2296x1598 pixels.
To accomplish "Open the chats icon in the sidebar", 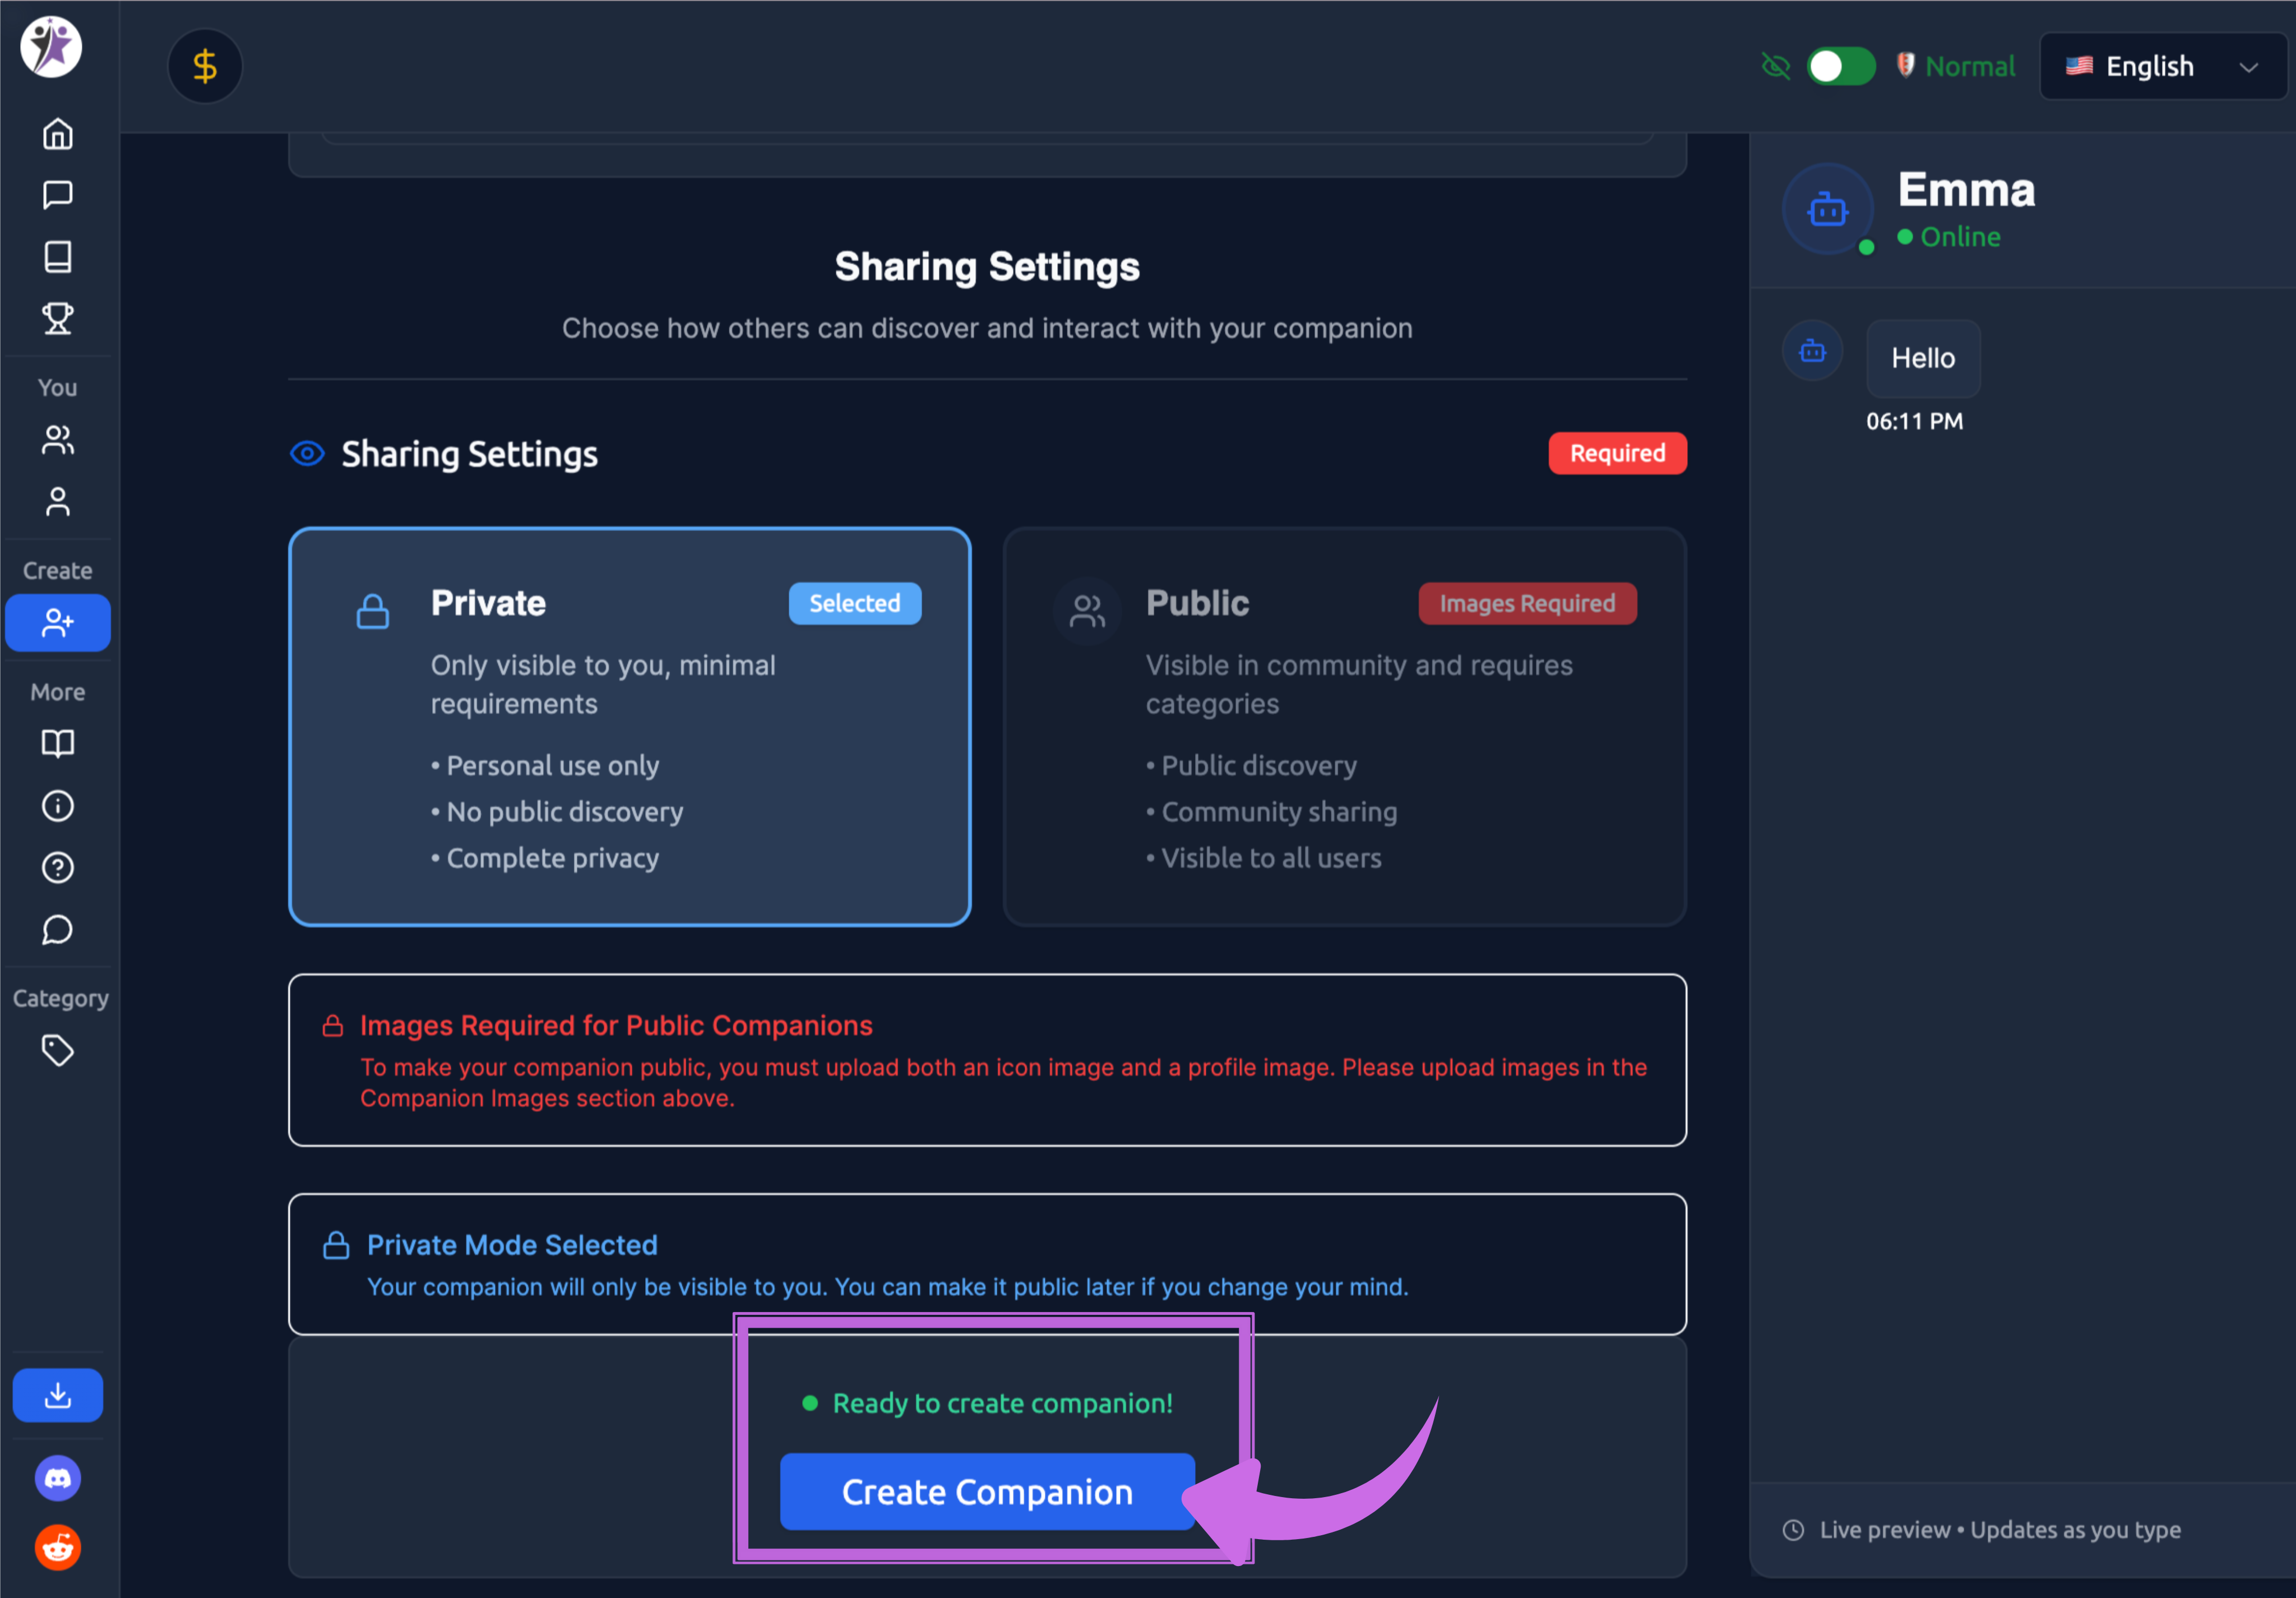I will 57,194.
